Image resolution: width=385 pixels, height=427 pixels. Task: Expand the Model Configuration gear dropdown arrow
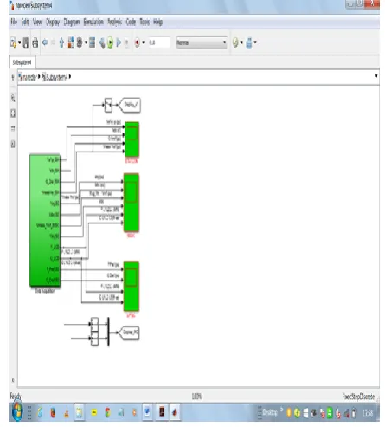pos(86,42)
